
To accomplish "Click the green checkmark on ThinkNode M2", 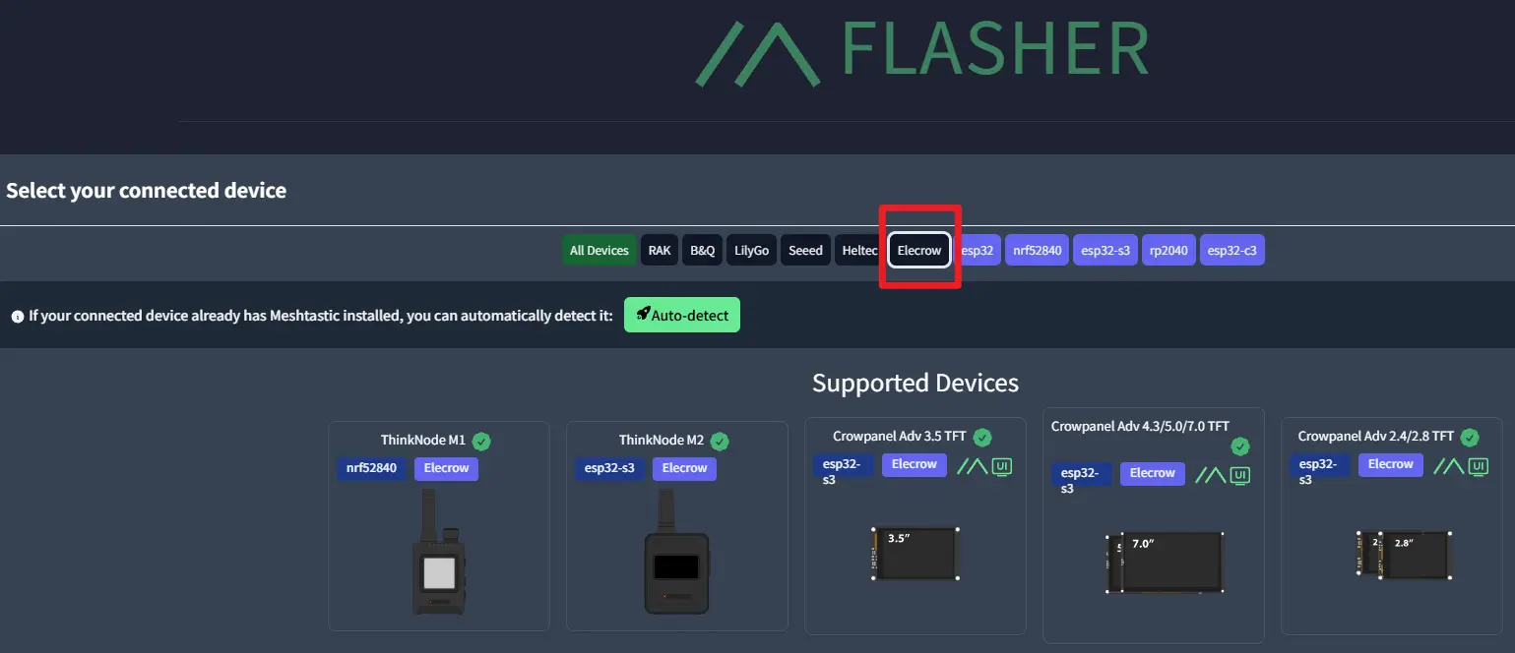I will click(718, 440).
